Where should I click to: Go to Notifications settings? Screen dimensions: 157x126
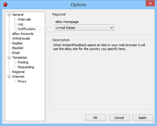(27, 29)
